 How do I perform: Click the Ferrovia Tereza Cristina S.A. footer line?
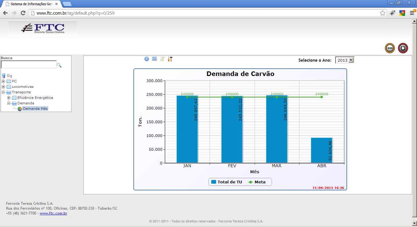tap(30, 204)
